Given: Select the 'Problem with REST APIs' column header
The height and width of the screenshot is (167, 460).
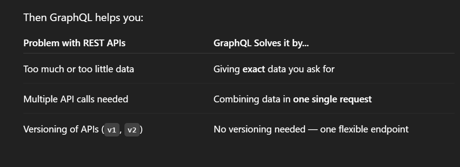Looking at the screenshot, I should (75, 43).
